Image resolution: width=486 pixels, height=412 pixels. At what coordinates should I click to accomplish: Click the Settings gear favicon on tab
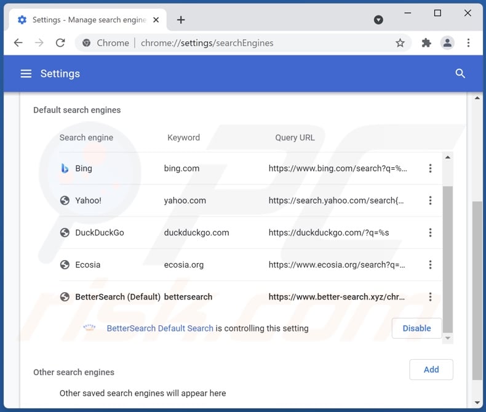tap(22, 20)
